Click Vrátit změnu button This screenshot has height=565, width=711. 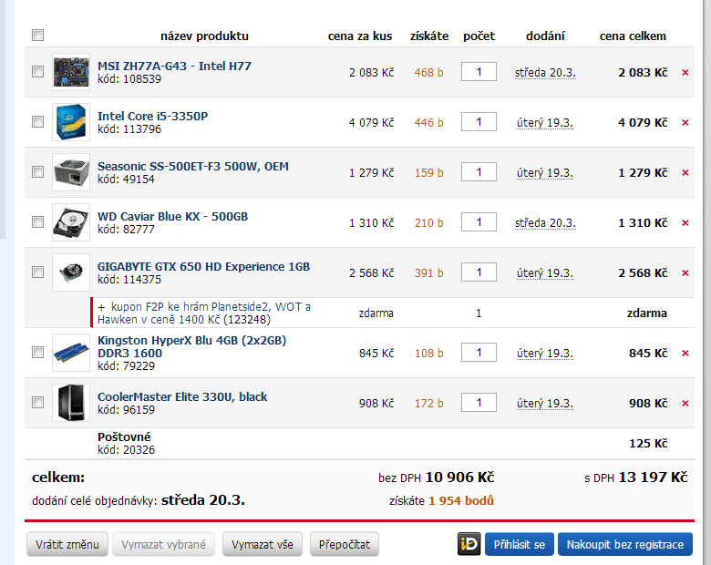[x=67, y=544]
